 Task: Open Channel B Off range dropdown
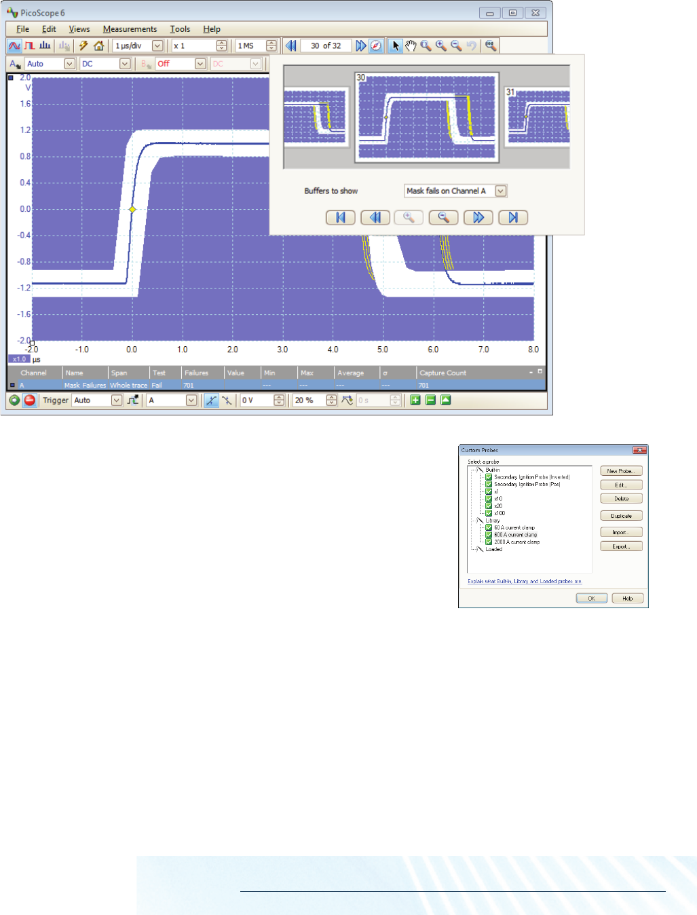pos(200,64)
